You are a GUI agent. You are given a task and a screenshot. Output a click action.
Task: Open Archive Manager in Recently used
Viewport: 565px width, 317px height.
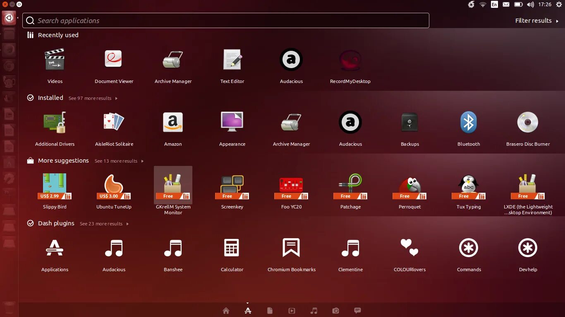tap(173, 65)
